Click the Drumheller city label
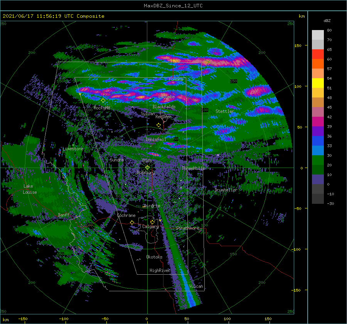Viewport: 347px width, 324px height. [x=226, y=190]
